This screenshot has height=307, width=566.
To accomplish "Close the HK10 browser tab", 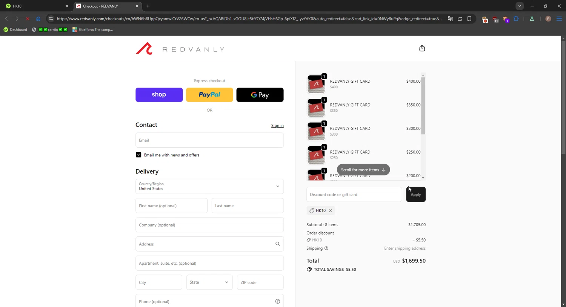I will 67,6.
